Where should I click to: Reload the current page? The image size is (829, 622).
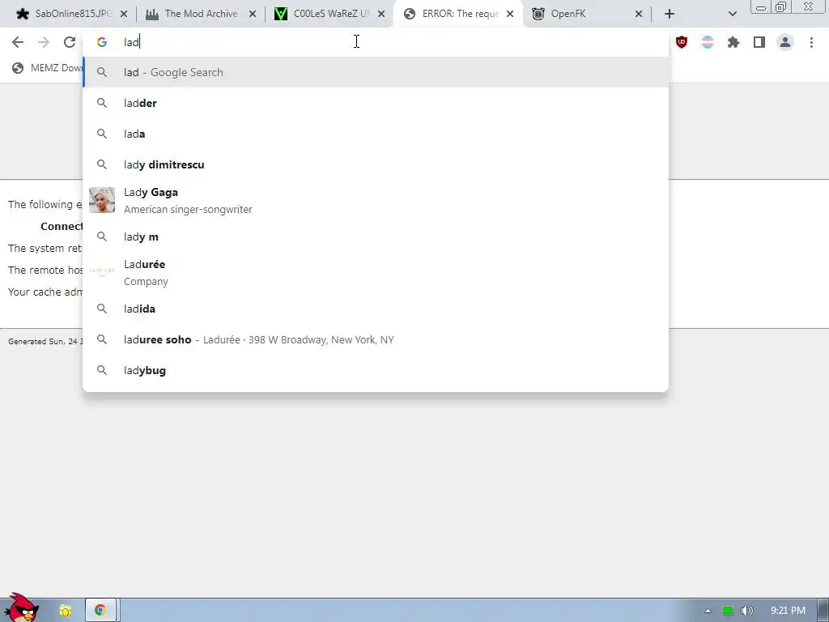[70, 42]
